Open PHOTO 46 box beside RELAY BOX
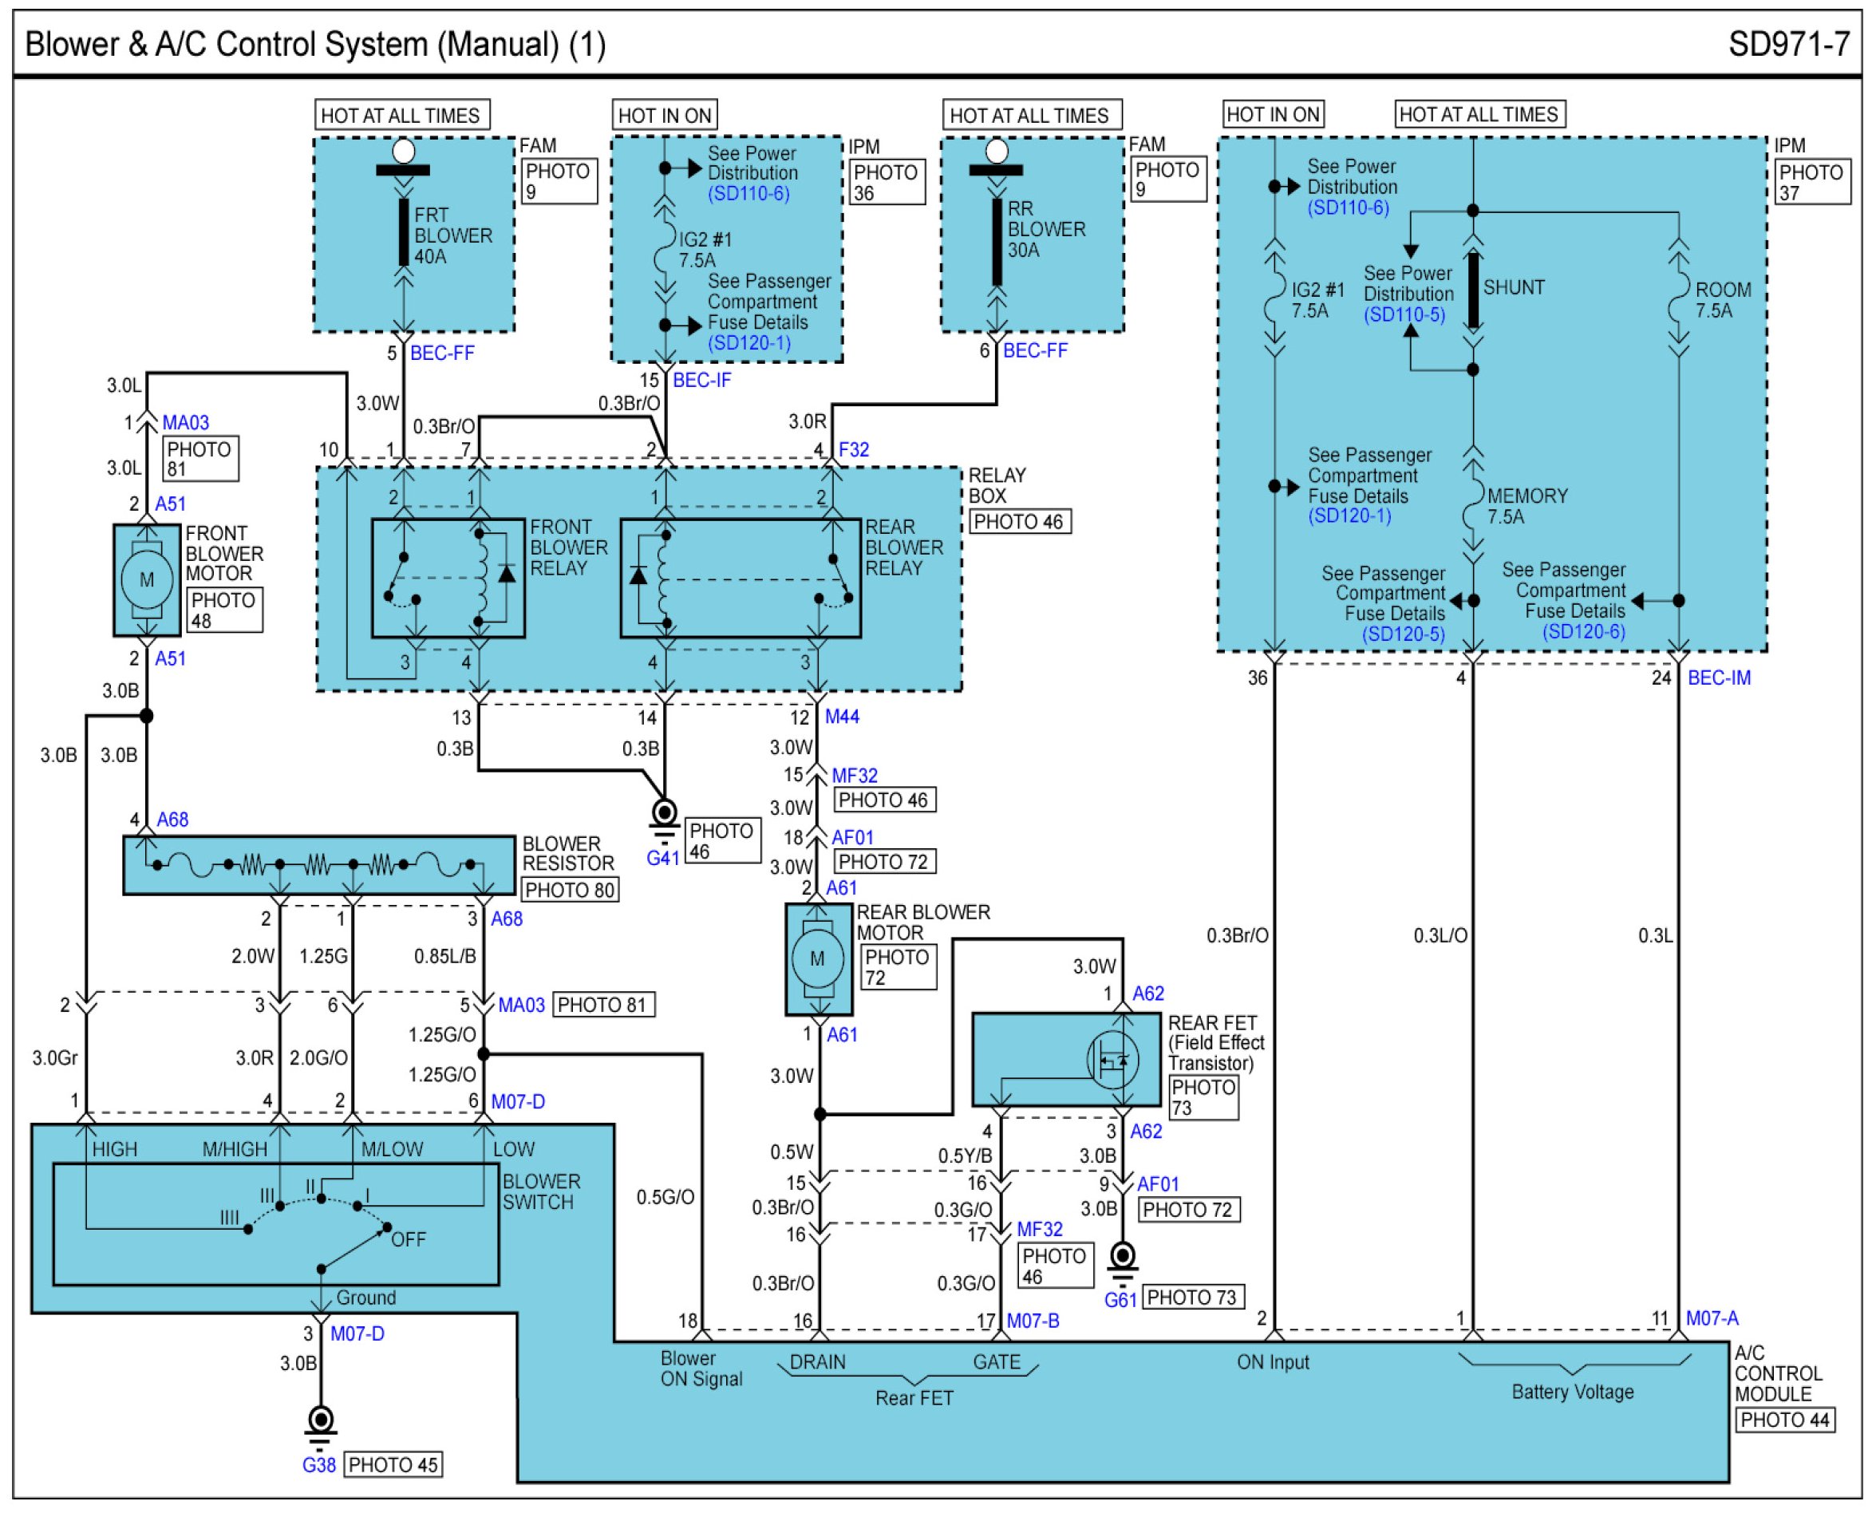 point(1019,521)
